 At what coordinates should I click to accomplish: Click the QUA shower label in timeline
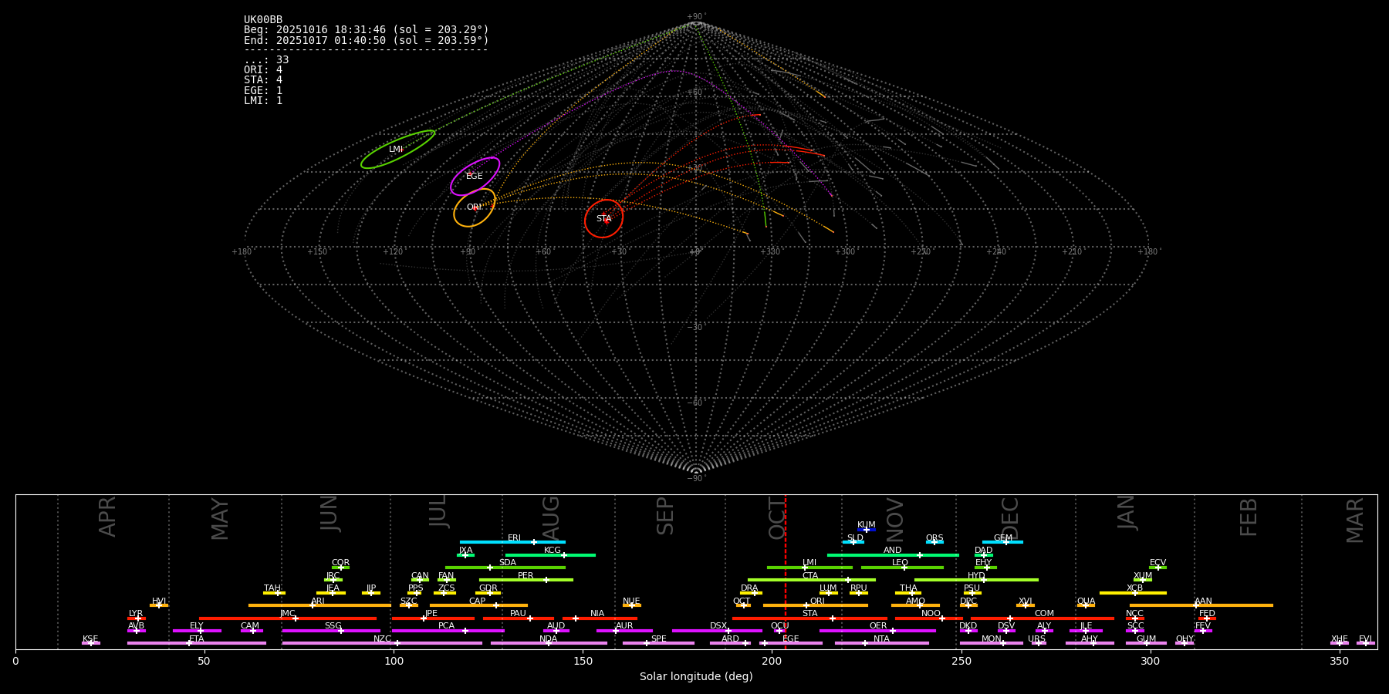click(1086, 601)
